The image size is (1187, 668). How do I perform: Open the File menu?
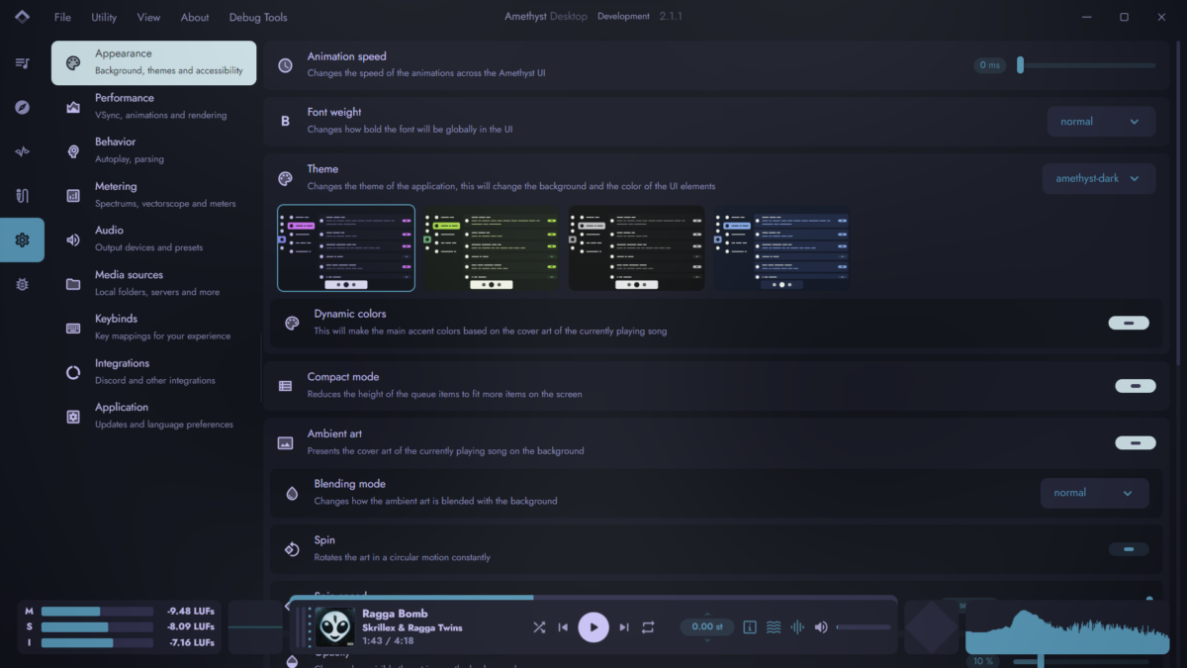point(62,17)
